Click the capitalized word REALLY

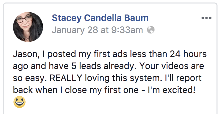66,78
